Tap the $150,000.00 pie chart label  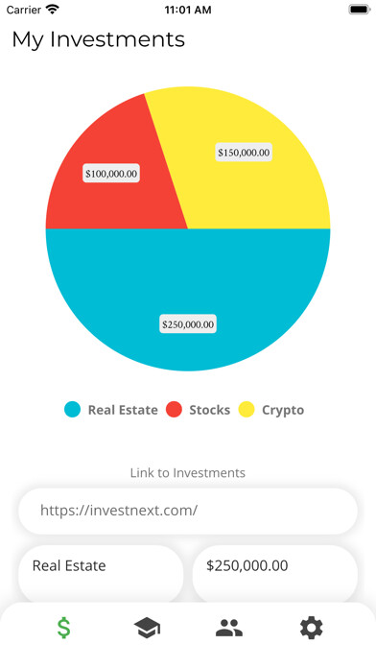[244, 152]
